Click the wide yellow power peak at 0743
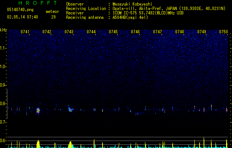Image resolution: width=232 pixels, height=148 pixels. [70, 145]
